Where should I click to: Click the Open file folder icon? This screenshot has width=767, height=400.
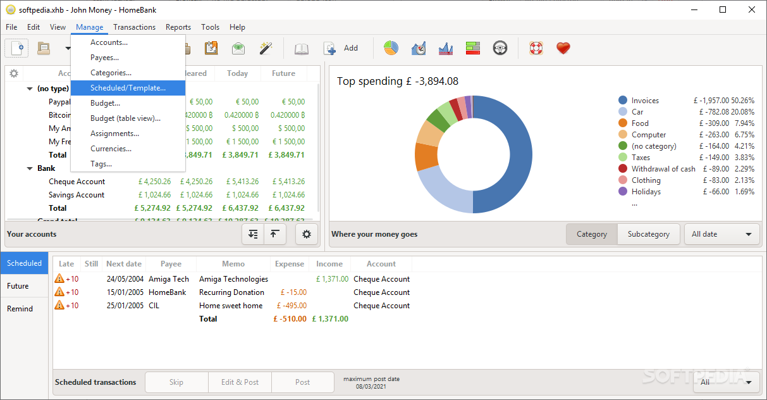click(x=43, y=48)
